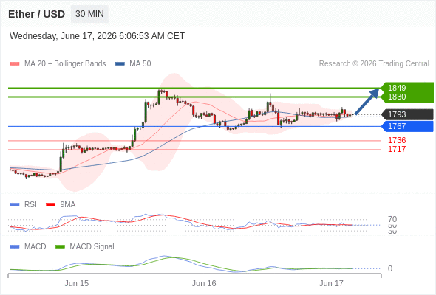Click the Jun 17 date axis label

pos(331,283)
